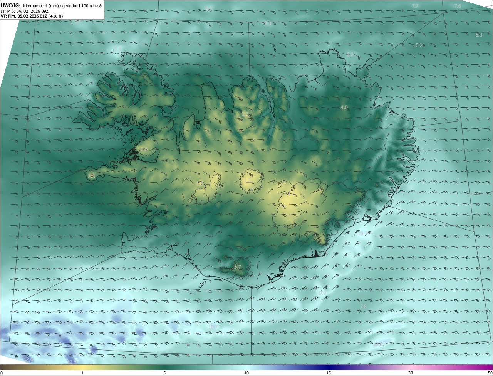Viewport: 493px width, 376px height.
Task: Select the initial time line 'IT: Mið. 04. 02. 2026 09Z'
Action: tap(24, 11)
